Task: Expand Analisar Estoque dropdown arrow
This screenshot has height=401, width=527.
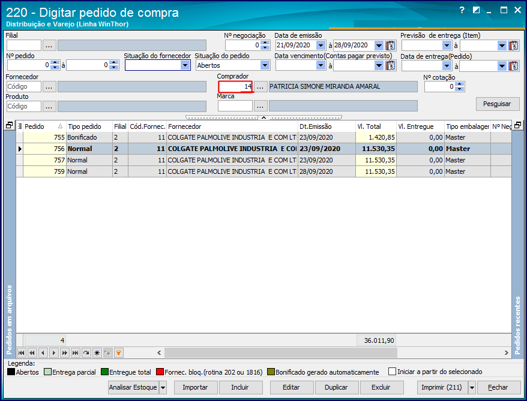Action: (163, 388)
